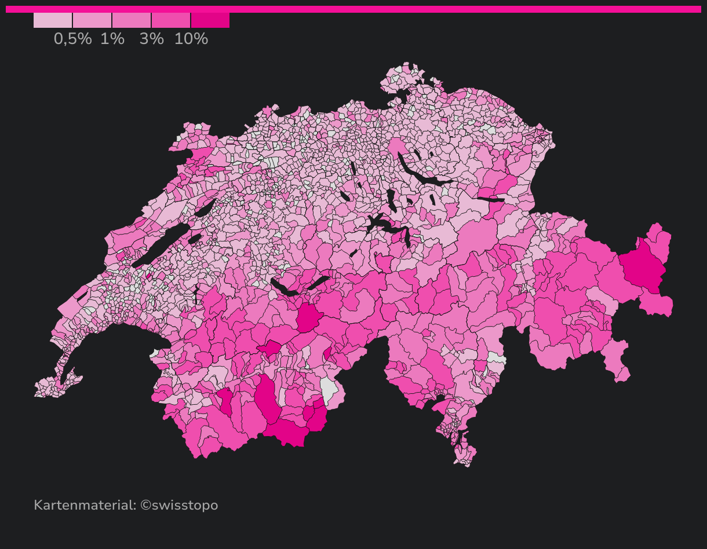This screenshot has width=707, height=549.
Task: Click the darkest magenta legend swatch
Action: pos(210,20)
